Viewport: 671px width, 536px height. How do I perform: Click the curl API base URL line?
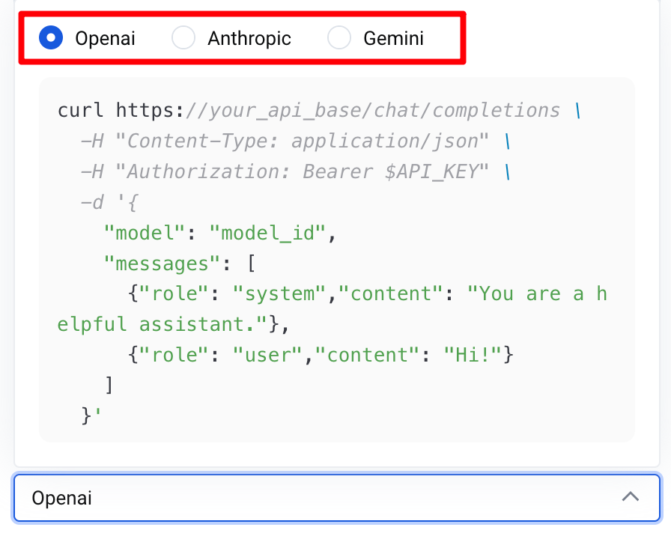(x=315, y=111)
